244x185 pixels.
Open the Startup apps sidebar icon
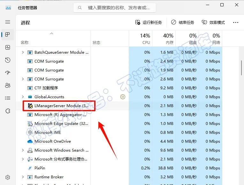click(8, 72)
